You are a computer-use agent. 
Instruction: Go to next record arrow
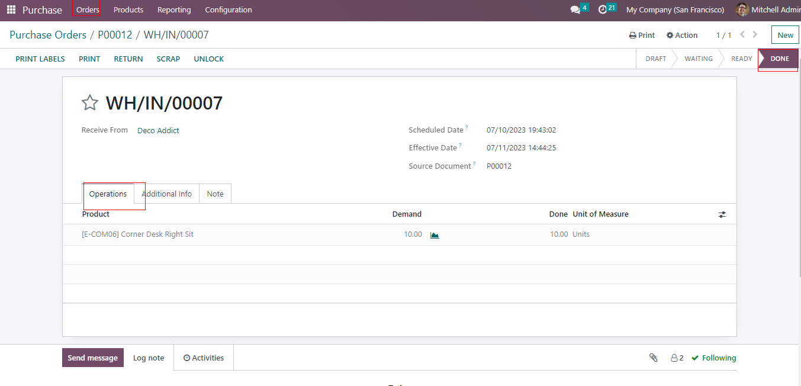755,35
